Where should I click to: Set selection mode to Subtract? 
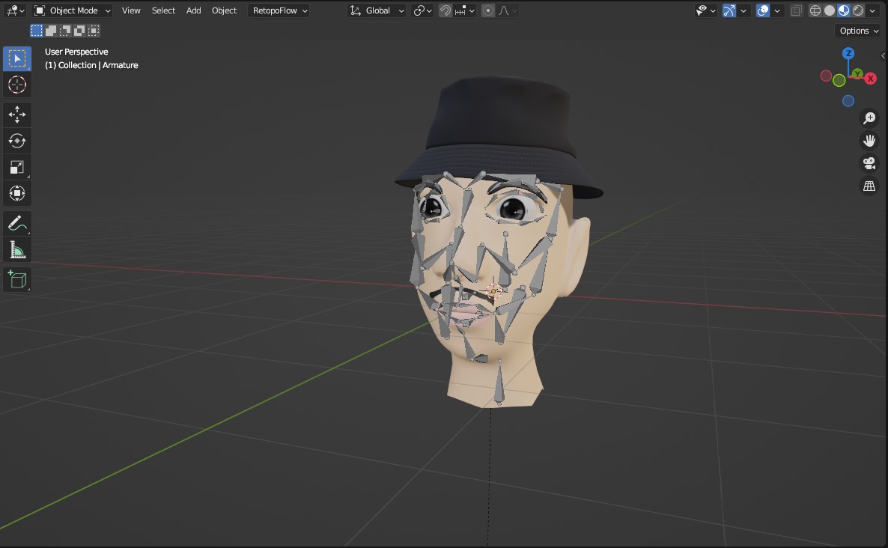click(x=65, y=31)
